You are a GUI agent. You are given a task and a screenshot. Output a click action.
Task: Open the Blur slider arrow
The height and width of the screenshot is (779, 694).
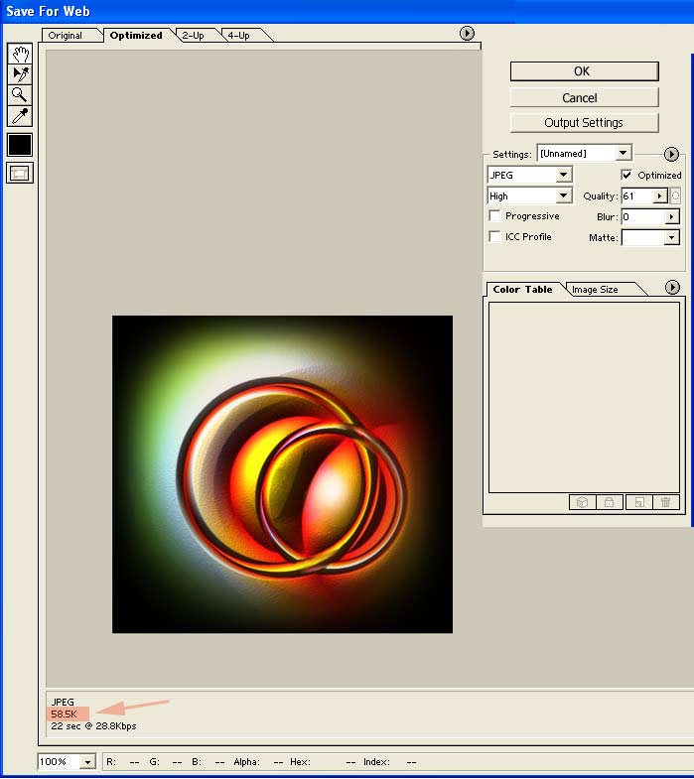coord(671,216)
